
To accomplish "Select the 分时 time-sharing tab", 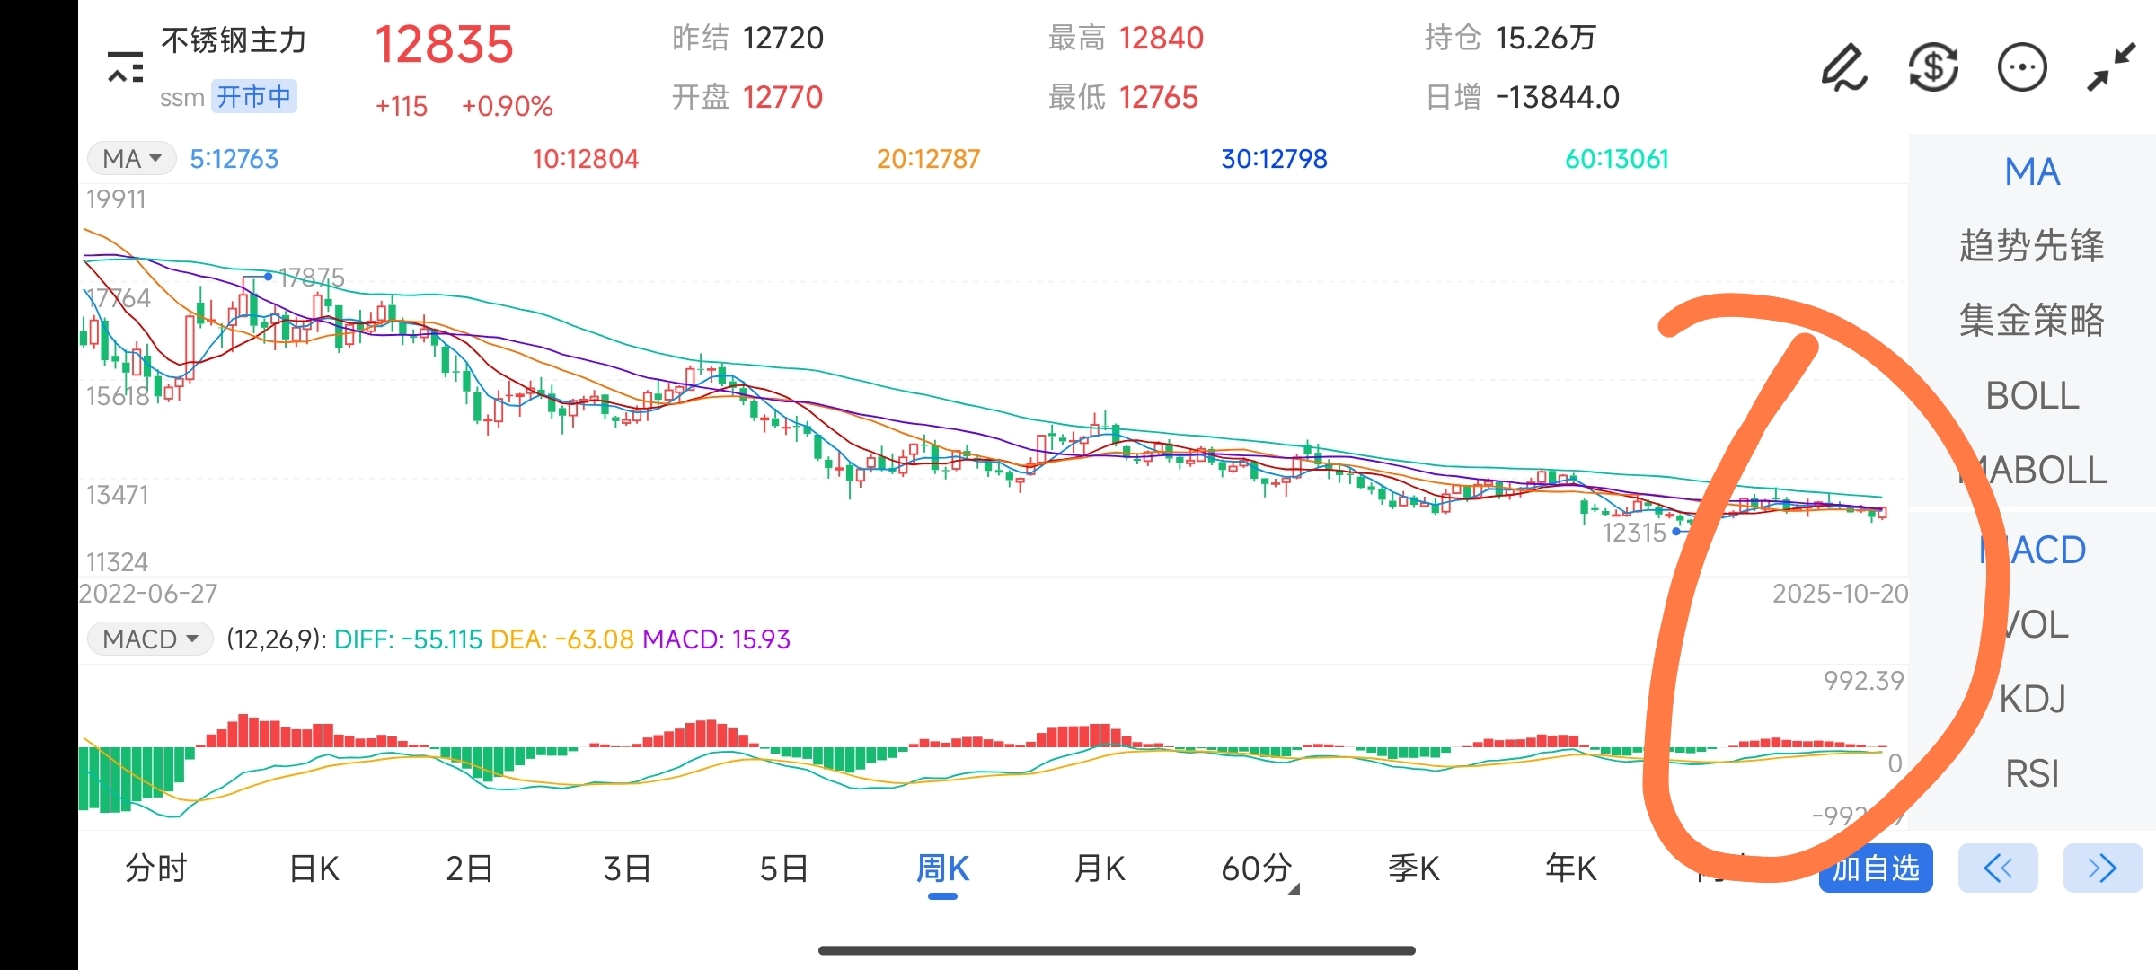I will click(x=156, y=869).
